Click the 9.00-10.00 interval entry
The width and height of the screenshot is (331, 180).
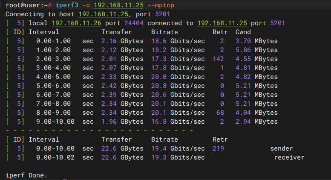pyautogui.click(x=55, y=122)
